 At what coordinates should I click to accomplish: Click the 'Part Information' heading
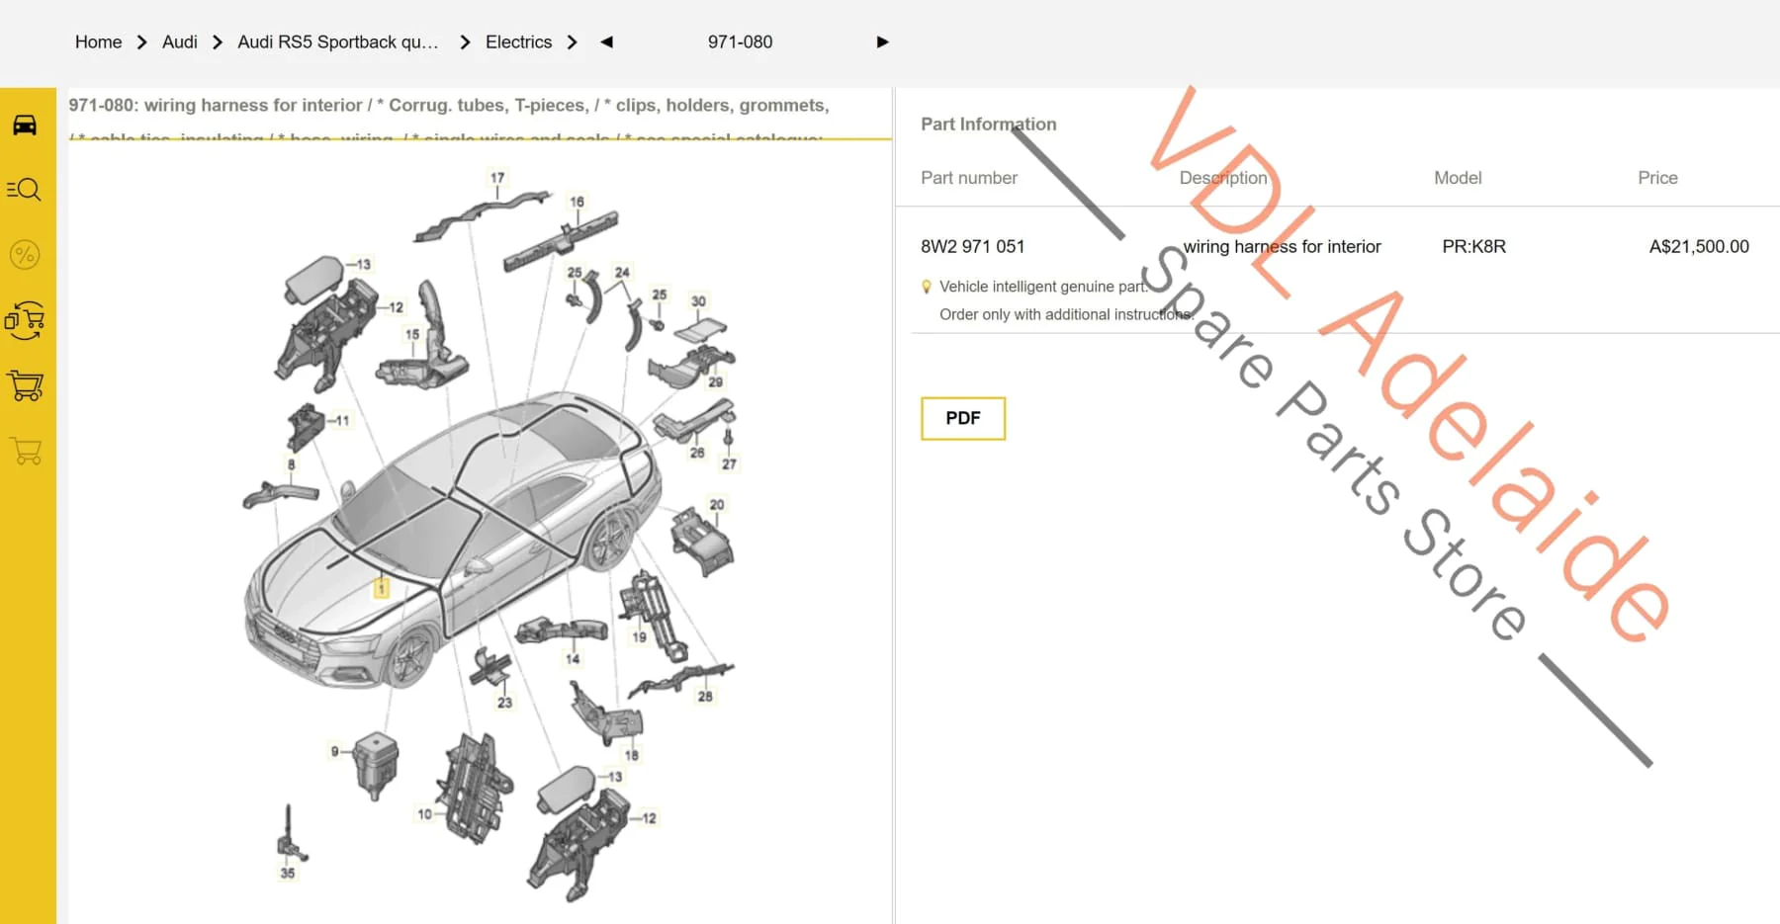(x=989, y=124)
